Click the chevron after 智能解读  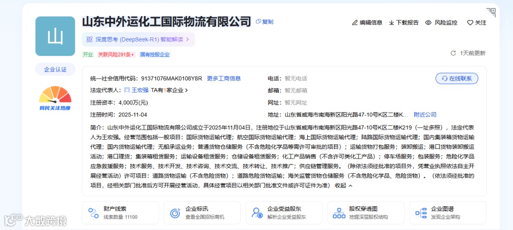pyautogui.click(x=188, y=39)
